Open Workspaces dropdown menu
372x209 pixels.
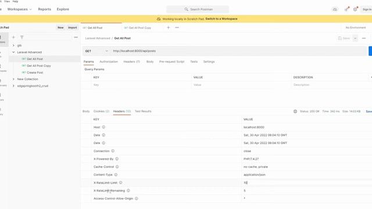(x=19, y=9)
